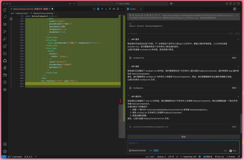
Task: Go to previous change arrow
Action: point(102,9)
